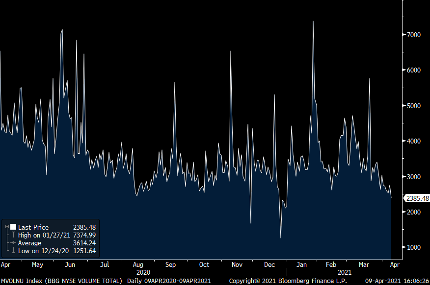Click the MVOLNU Index ticker text
430x285 pixels.
coord(22,281)
